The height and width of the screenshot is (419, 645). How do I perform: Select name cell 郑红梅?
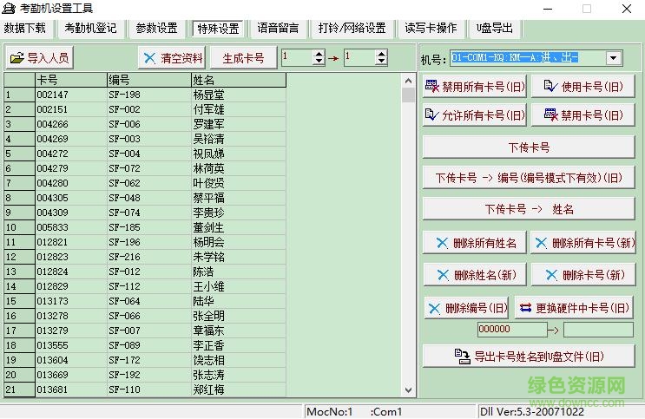pos(239,390)
